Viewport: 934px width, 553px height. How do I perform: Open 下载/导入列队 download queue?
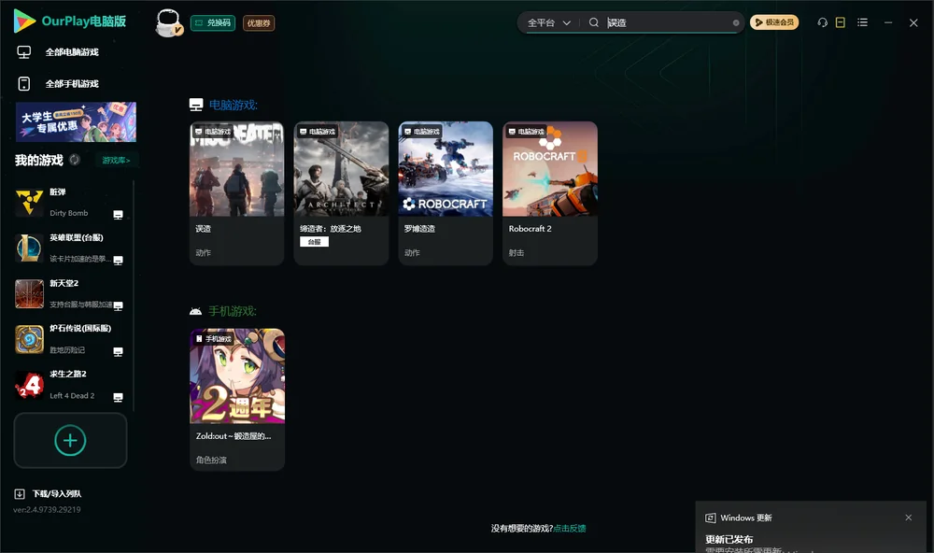(x=57, y=493)
